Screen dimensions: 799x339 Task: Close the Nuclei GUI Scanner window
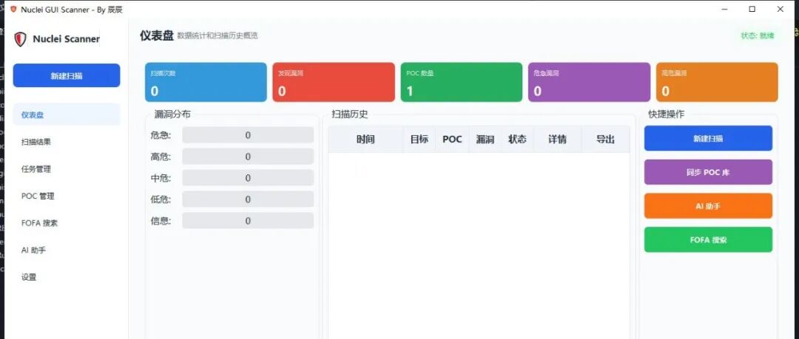(x=781, y=9)
